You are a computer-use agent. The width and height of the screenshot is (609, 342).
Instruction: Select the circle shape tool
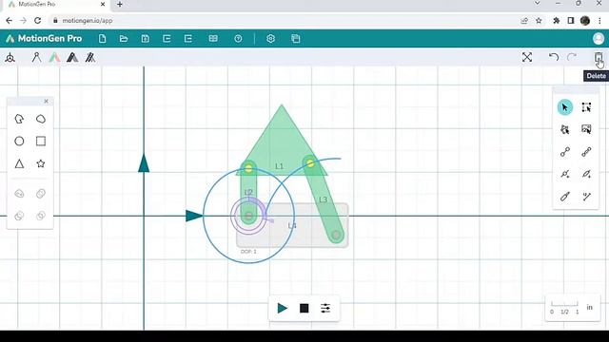(19, 142)
